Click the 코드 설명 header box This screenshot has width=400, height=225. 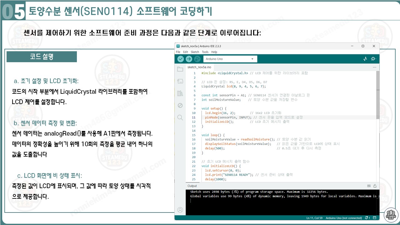tap(42, 57)
